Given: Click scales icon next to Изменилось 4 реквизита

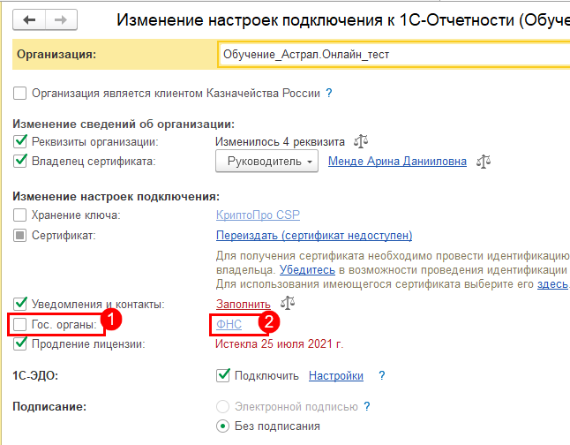Looking at the screenshot, I should click(360, 141).
